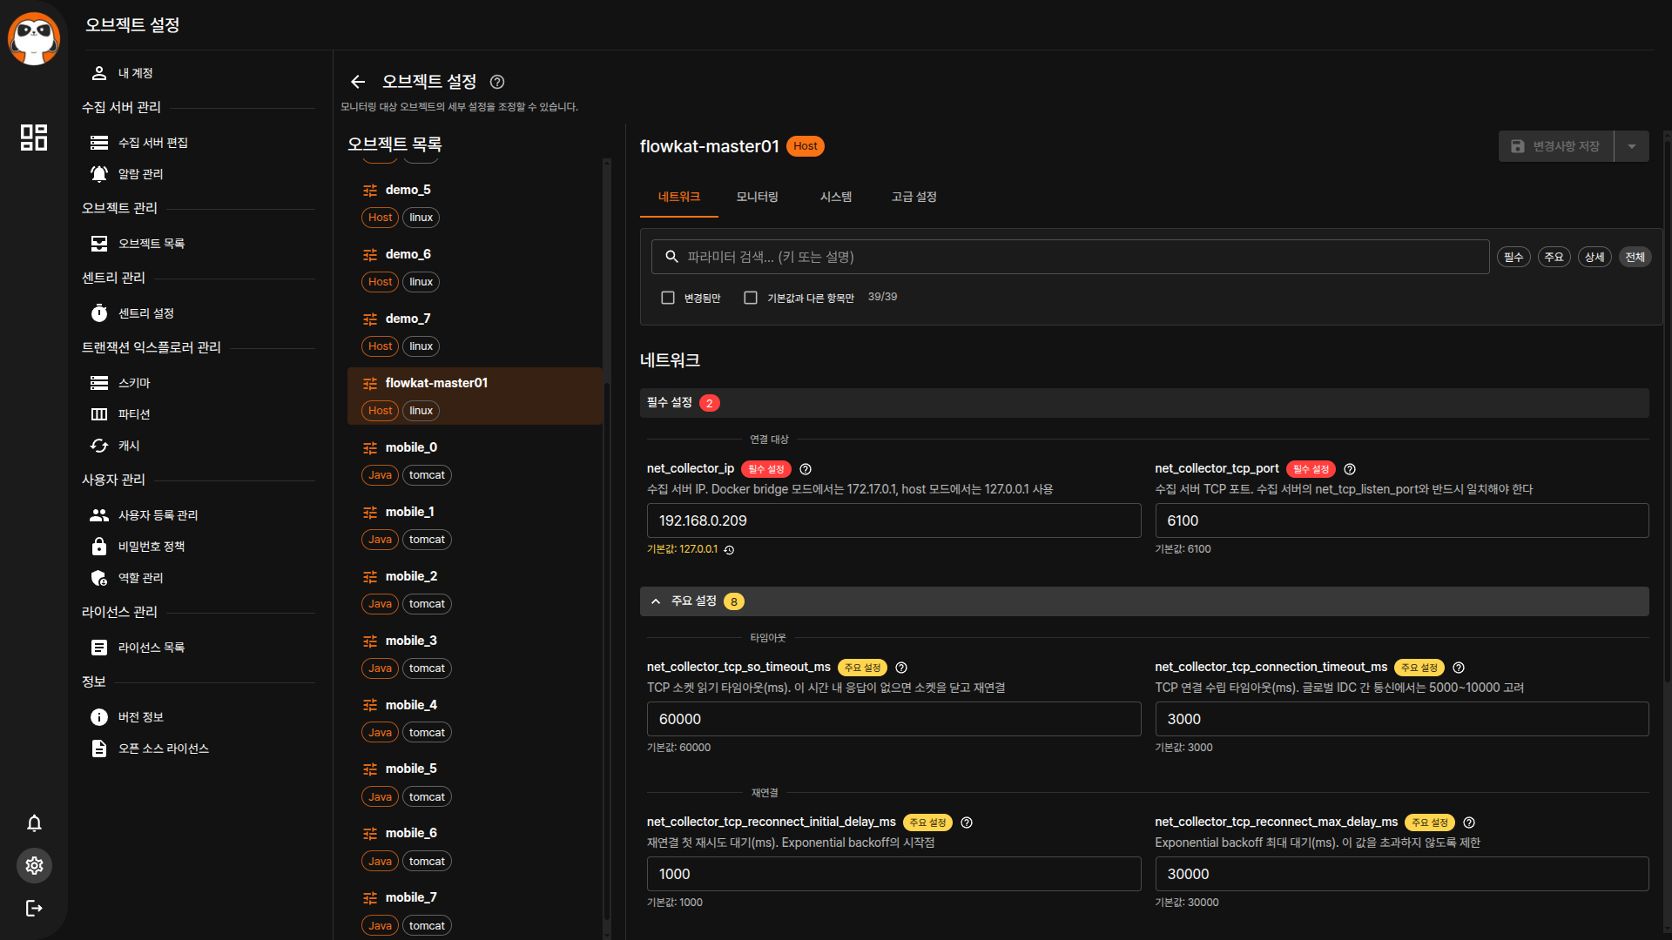Check the 기본값과 다른 항목만 option
This screenshot has height=940, width=1672.
coord(751,298)
